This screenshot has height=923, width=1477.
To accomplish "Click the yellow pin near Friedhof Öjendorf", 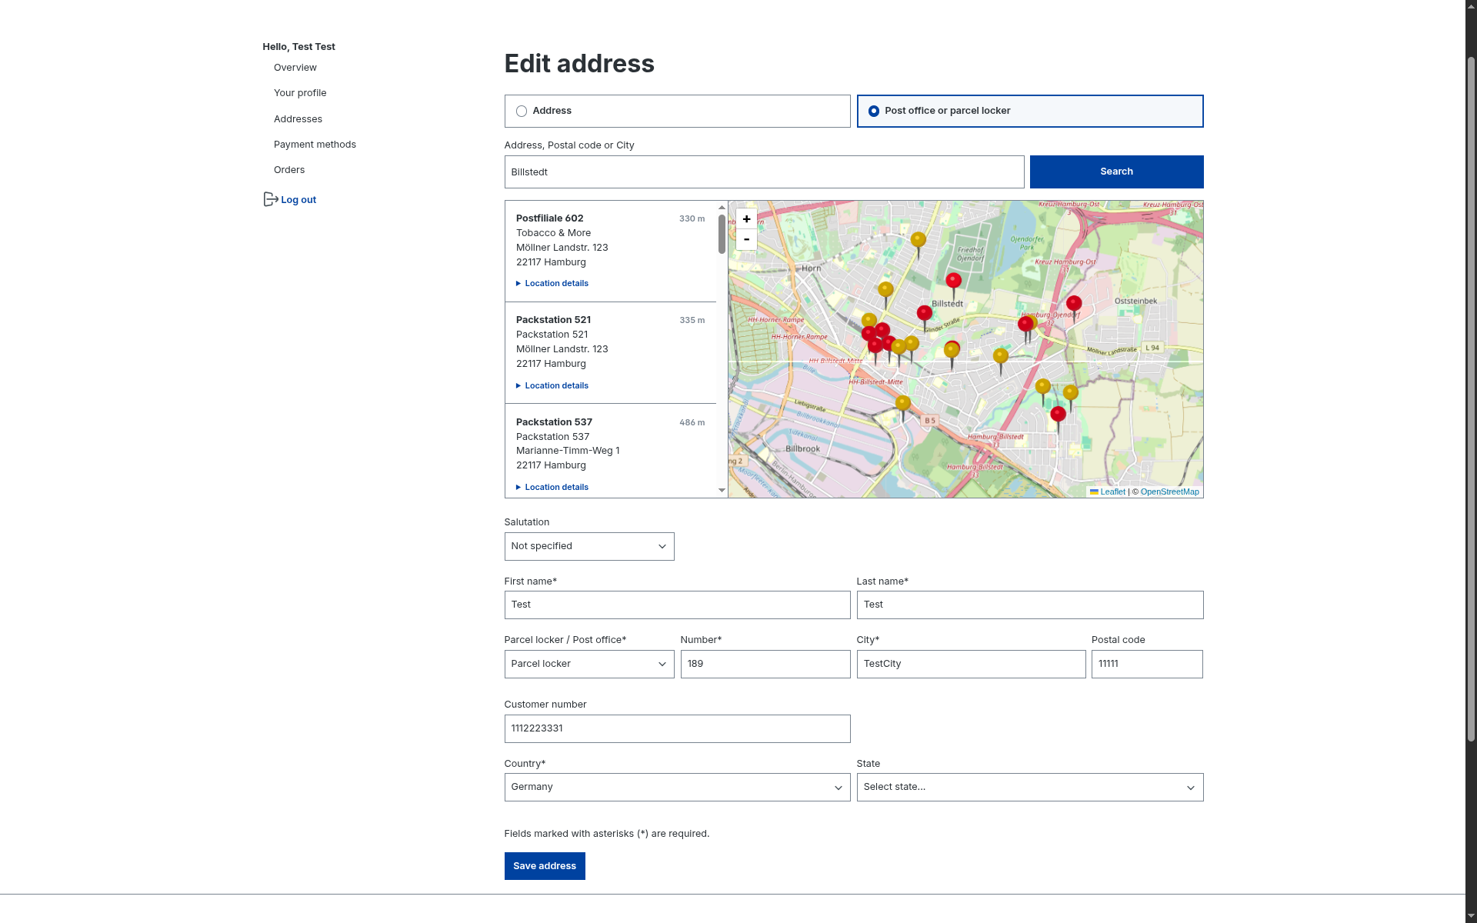I will tap(918, 245).
